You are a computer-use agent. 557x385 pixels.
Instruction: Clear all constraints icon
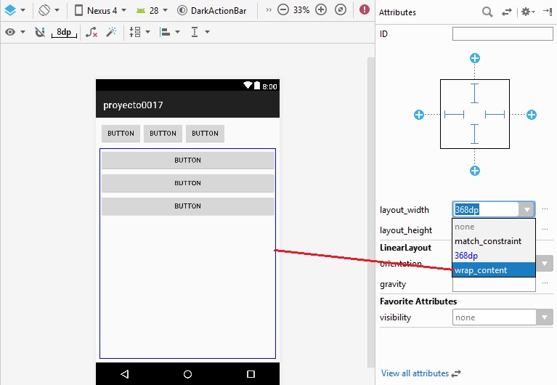tap(92, 33)
